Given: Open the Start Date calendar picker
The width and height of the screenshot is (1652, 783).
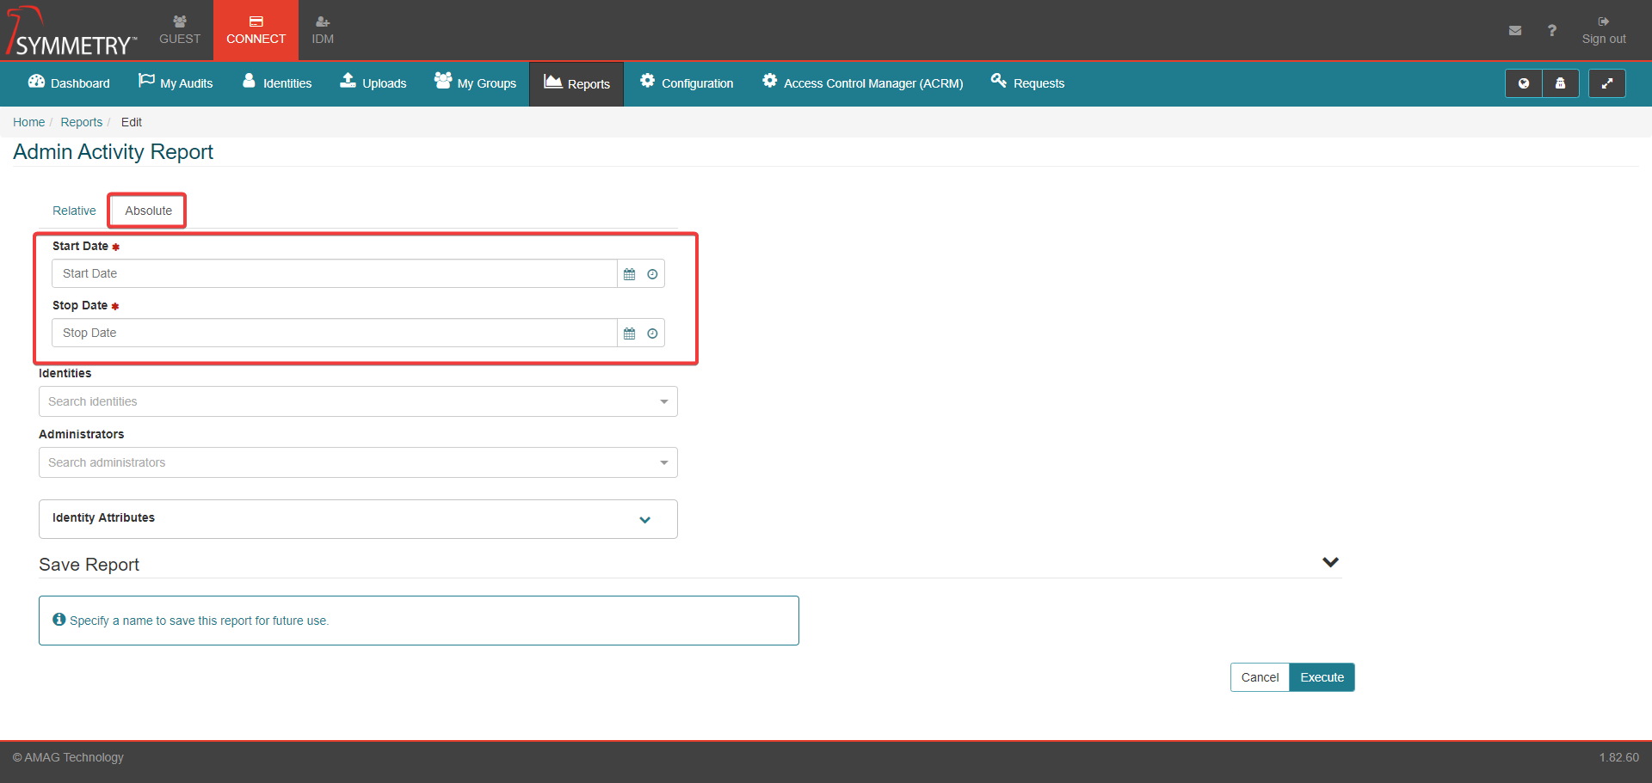Looking at the screenshot, I should point(629,274).
